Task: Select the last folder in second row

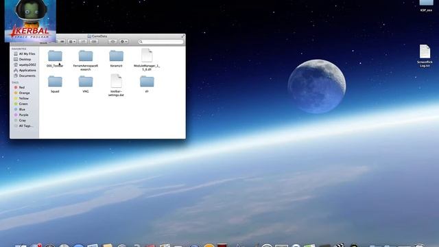Action: 147,81
